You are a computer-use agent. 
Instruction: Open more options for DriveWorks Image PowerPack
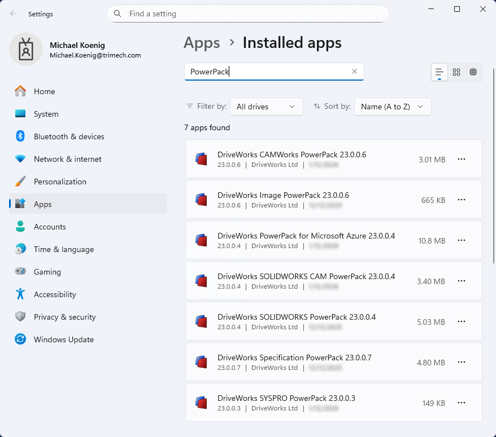[461, 200]
